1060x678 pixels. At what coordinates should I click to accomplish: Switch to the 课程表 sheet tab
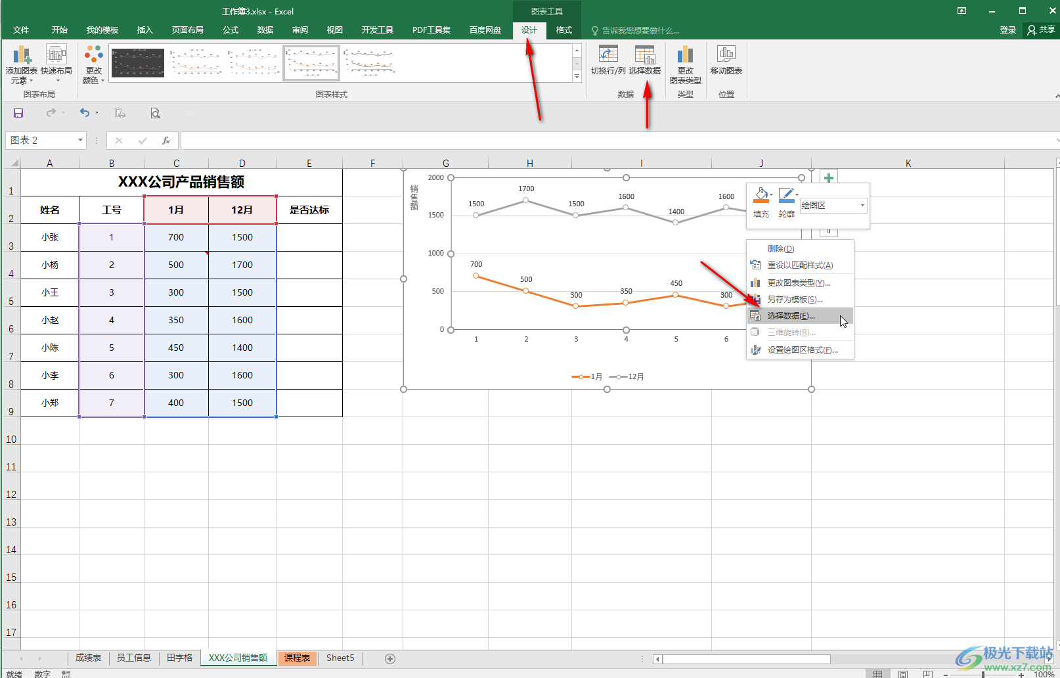point(298,658)
